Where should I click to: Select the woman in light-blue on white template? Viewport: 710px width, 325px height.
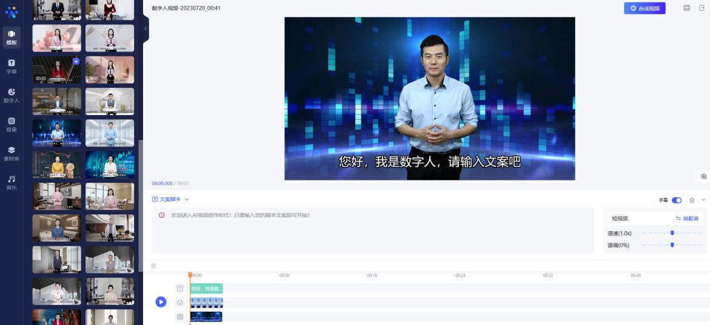tap(110, 133)
